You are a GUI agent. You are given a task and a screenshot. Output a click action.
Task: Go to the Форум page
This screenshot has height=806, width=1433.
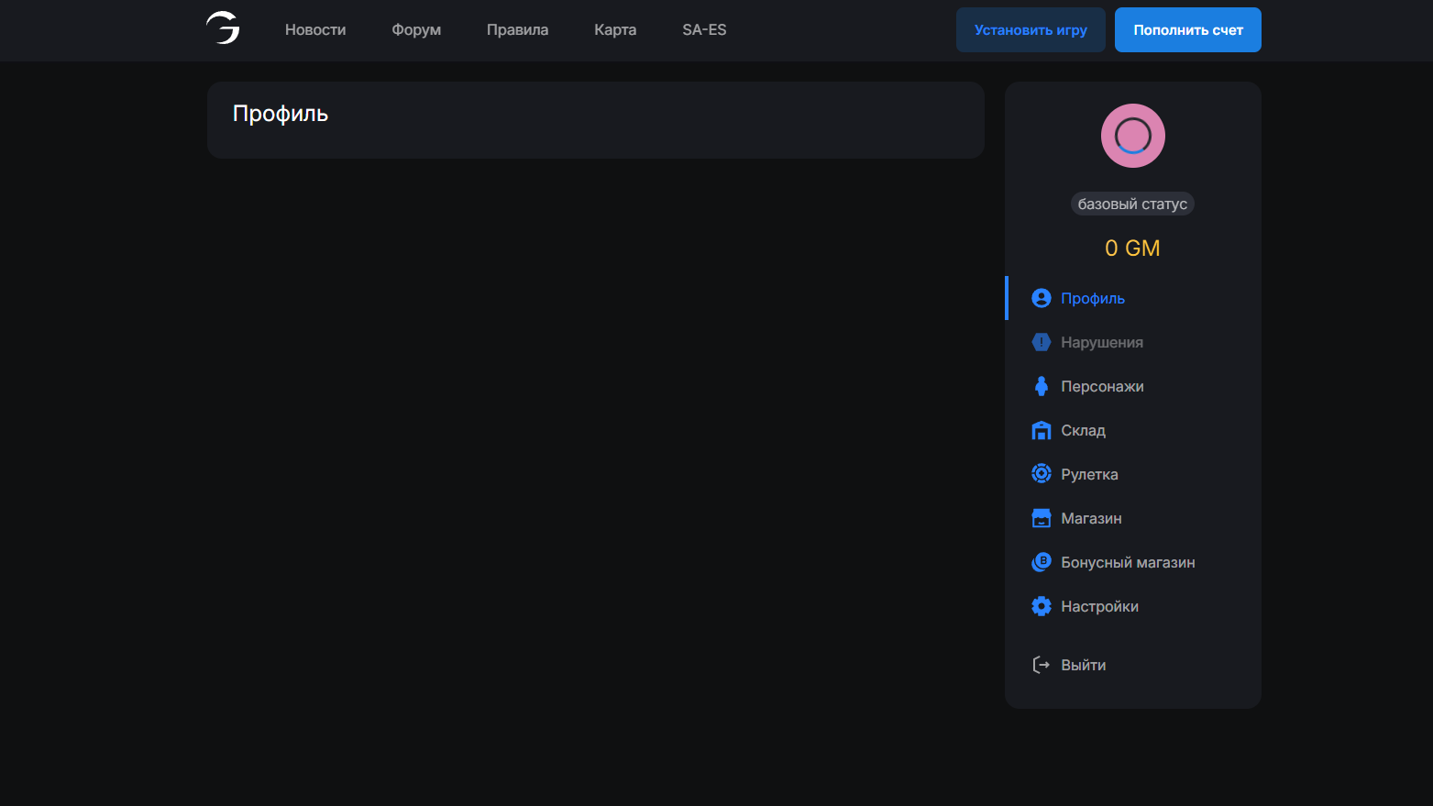pyautogui.click(x=416, y=30)
